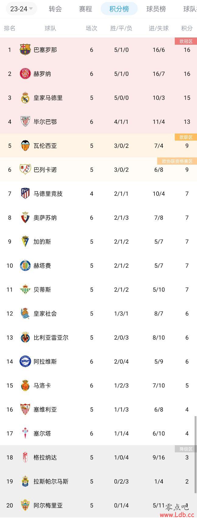This screenshot has height=518, width=197.
Task: Click the Real Betis crest icon
Action: tap(25, 290)
